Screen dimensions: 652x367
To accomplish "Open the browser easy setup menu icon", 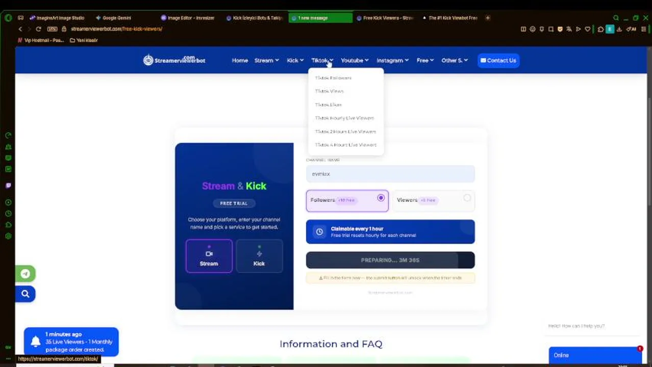I will (643, 29).
